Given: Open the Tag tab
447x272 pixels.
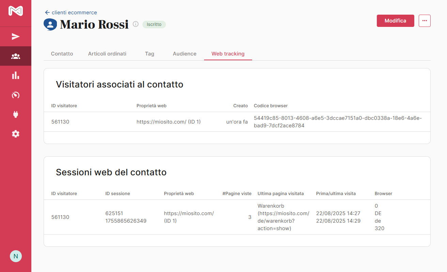Looking at the screenshot, I should tap(150, 54).
